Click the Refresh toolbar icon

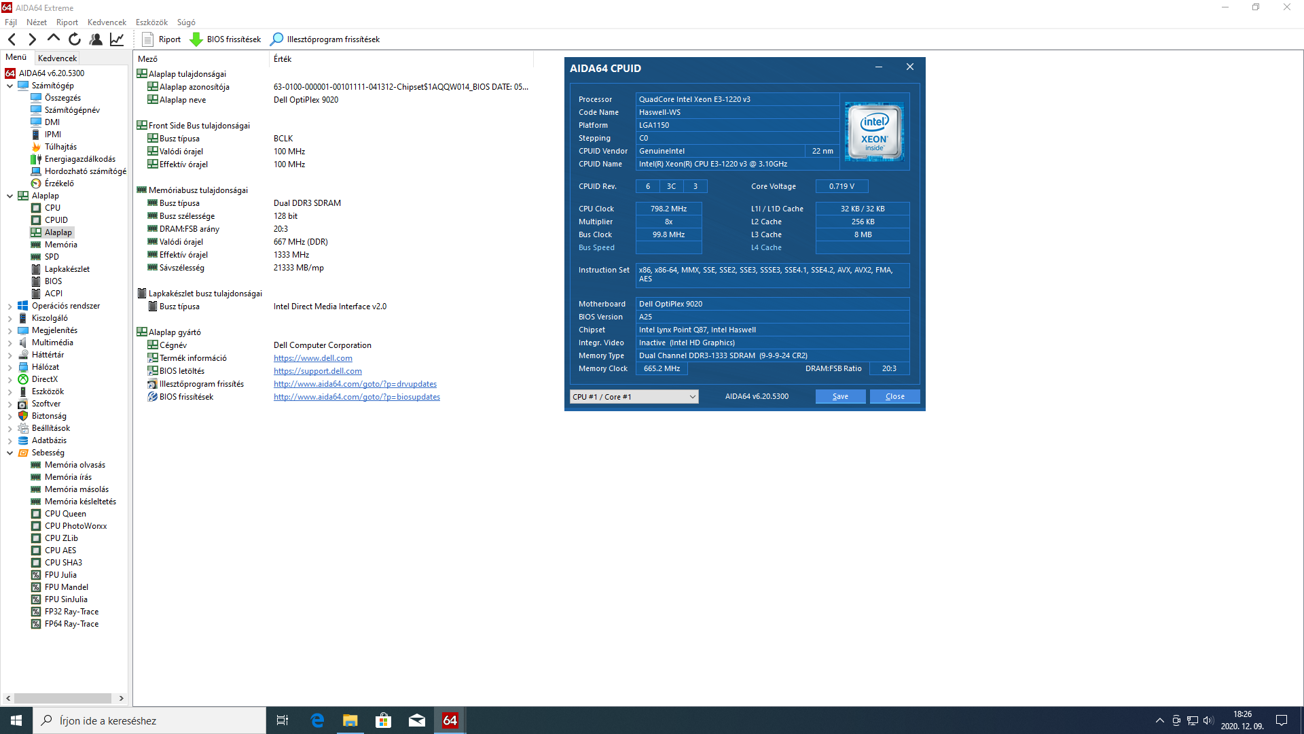[75, 39]
